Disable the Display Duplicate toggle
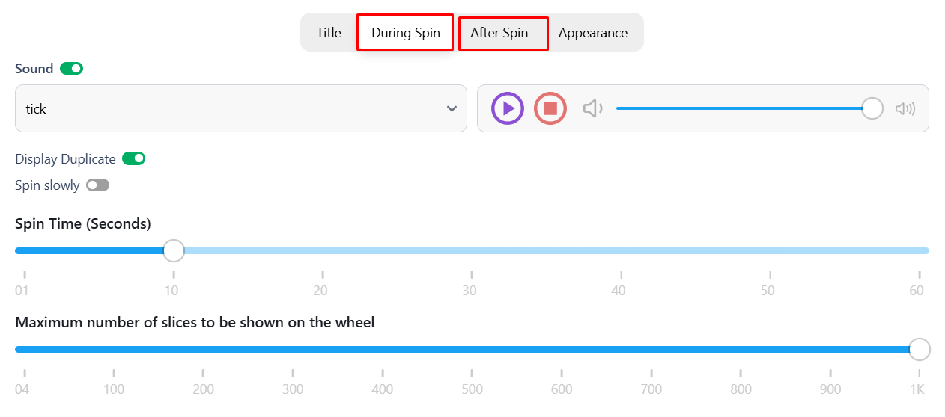Image resolution: width=945 pixels, height=417 pixels. pyautogui.click(x=134, y=158)
